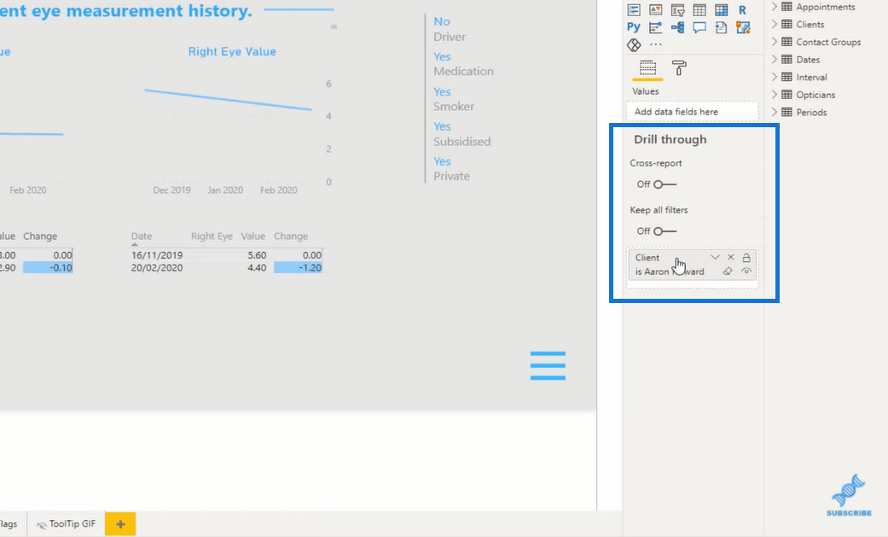This screenshot has width=888, height=537.
Task: Select Appointments table name
Action: [x=825, y=7]
